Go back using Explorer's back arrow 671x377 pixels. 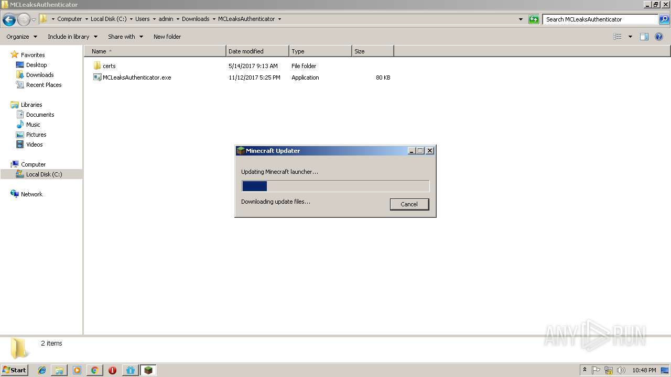[9, 20]
